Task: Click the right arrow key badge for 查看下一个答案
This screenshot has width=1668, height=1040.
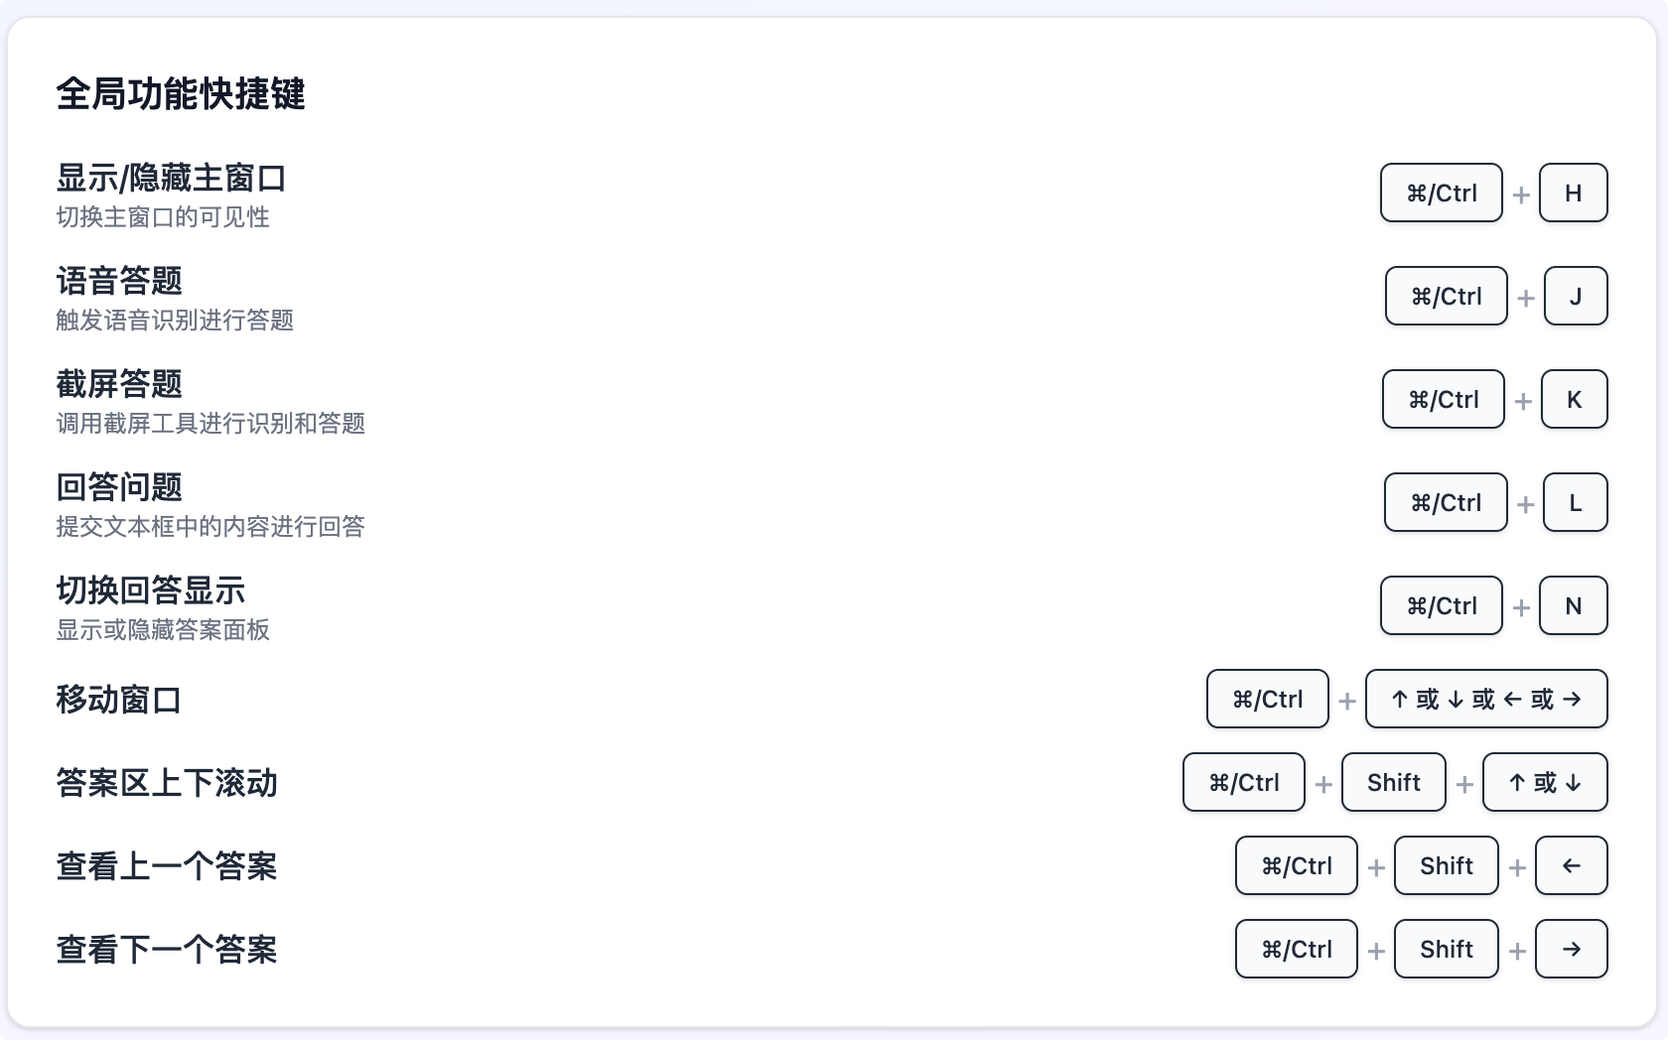Action: click(x=1571, y=949)
